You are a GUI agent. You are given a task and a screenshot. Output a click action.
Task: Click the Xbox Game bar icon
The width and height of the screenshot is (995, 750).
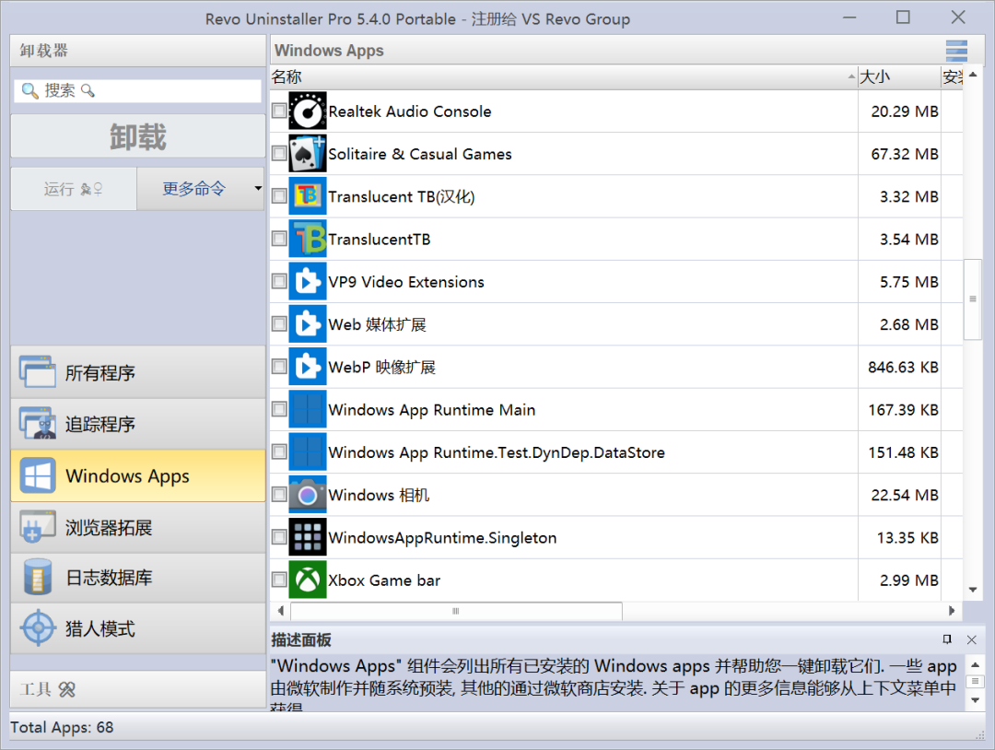click(308, 580)
